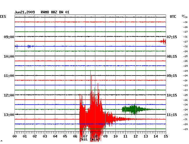Click the 09:15 UTC time label
The width and height of the screenshot is (189, 144).
click(x=172, y=76)
